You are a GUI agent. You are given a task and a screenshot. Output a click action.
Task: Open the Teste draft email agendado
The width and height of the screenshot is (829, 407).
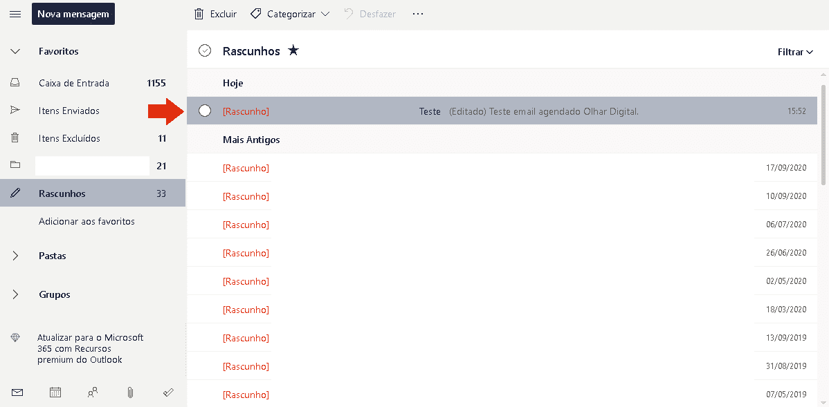pyautogui.click(x=502, y=111)
